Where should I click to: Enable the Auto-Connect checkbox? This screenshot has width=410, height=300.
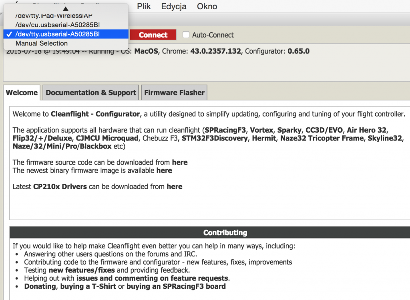pos(186,35)
